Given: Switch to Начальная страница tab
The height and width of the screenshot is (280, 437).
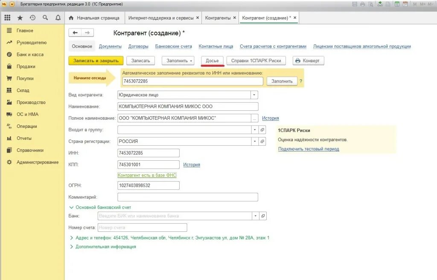Looking at the screenshot, I should (94, 18).
